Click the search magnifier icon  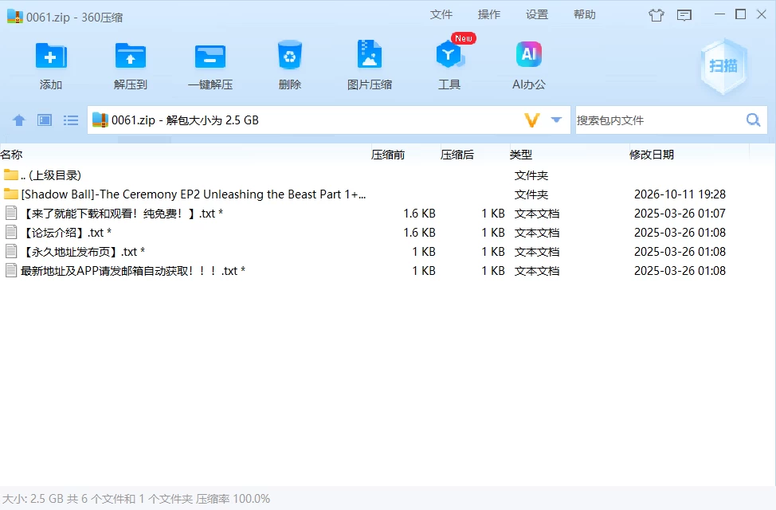(x=753, y=120)
